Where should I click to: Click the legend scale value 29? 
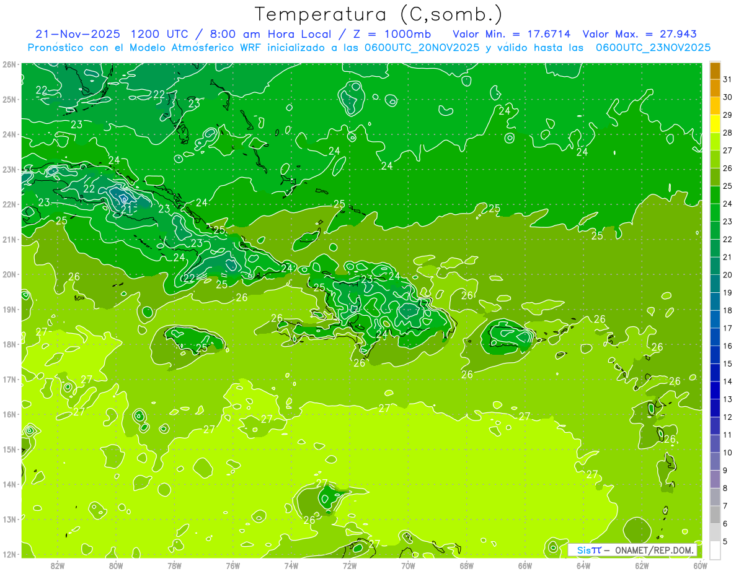(727, 115)
